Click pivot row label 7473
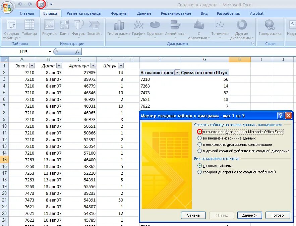This screenshot has height=226, width=296. (x=160, y=93)
